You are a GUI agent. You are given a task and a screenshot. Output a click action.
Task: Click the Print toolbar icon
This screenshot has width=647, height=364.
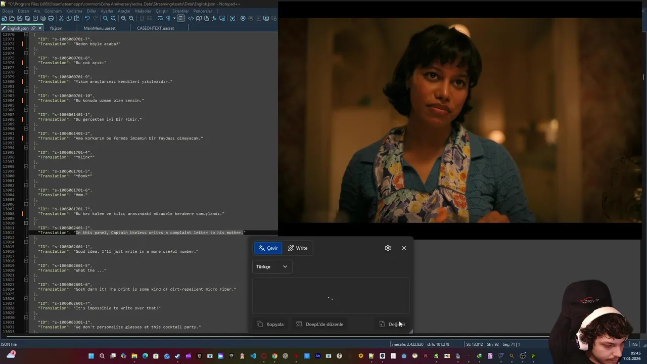click(x=51, y=18)
